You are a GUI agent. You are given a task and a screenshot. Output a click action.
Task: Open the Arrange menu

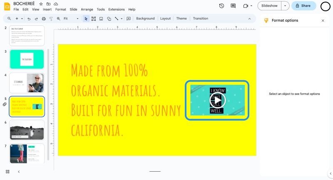pyautogui.click(x=87, y=9)
